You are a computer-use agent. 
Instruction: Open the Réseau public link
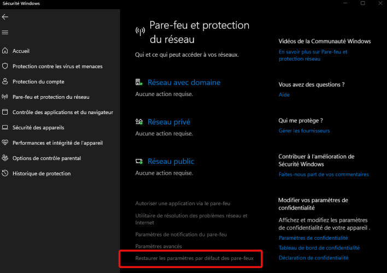point(171,161)
